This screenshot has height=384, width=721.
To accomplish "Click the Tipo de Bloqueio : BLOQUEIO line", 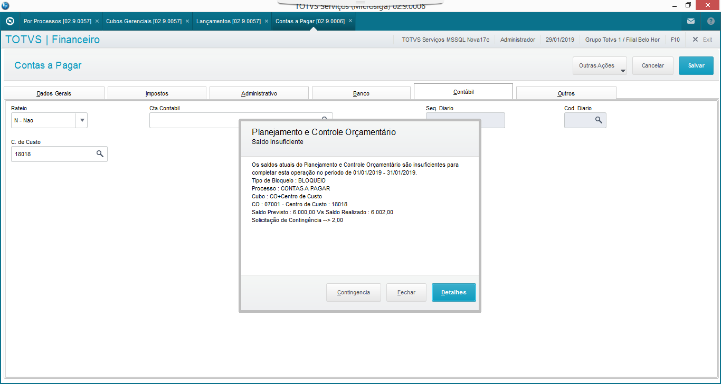I will click(289, 180).
